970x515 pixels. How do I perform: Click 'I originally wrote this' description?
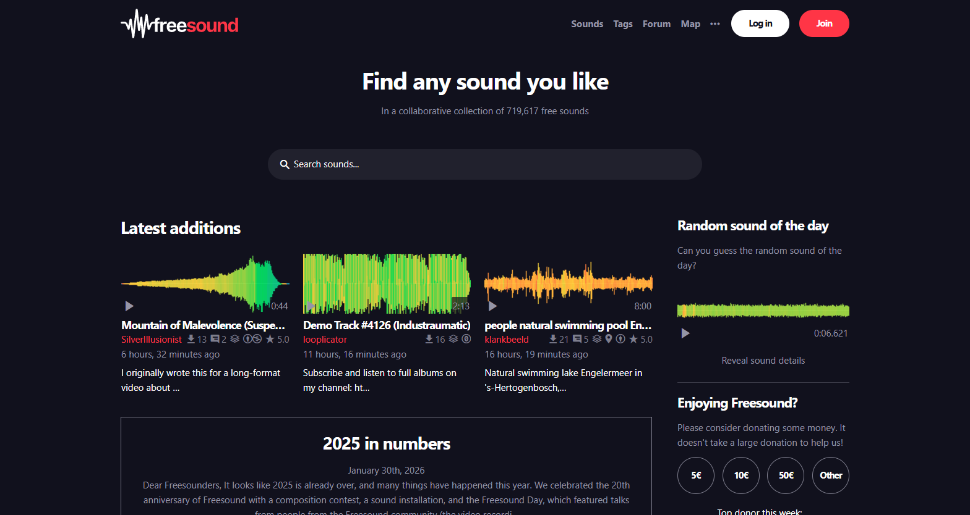tap(201, 380)
